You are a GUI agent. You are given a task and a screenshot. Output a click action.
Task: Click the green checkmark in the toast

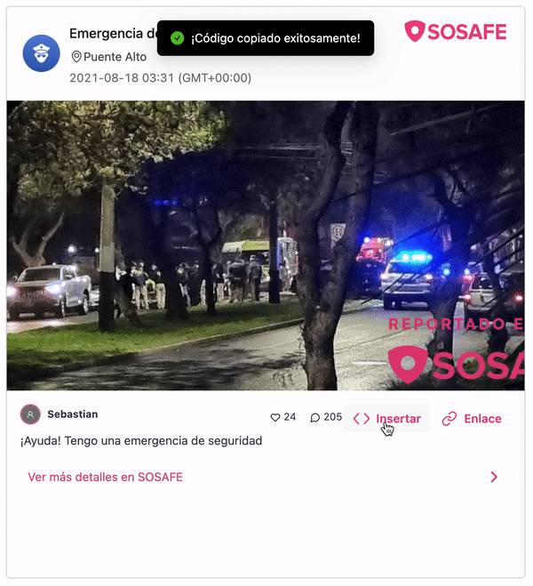point(178,37)
